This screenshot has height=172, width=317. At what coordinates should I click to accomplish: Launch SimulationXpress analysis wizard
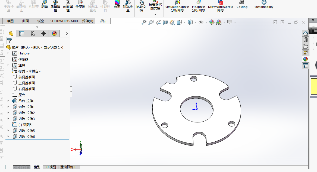coord(177,6)
